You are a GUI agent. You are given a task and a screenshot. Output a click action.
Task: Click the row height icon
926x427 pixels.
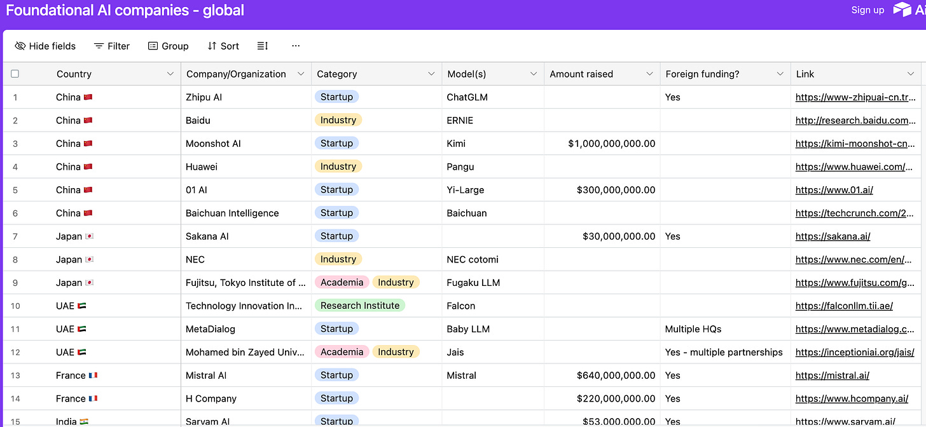[263, 46]
